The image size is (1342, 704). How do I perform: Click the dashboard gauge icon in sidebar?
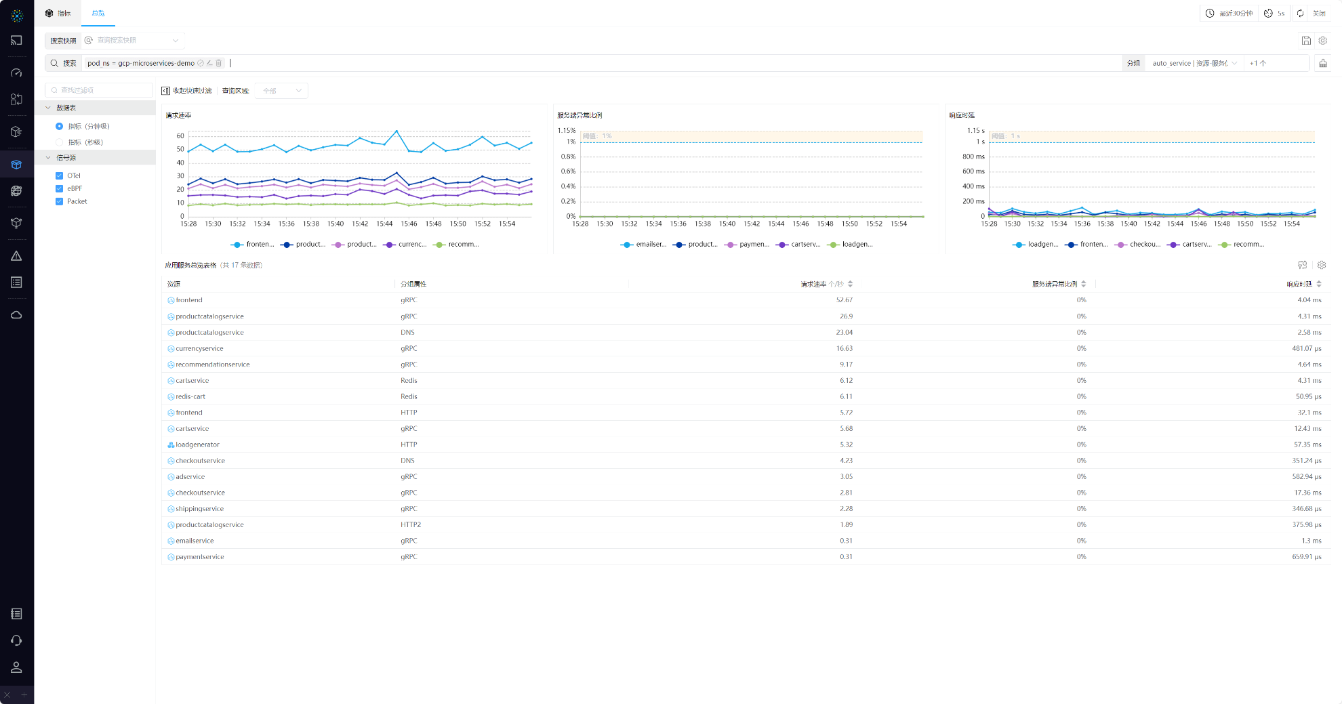[x=16, y=73]
